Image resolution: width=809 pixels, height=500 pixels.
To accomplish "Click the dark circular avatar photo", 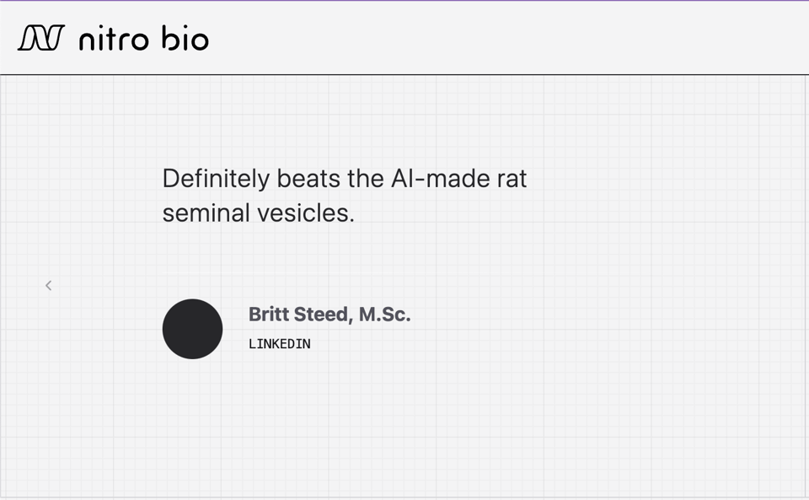I will 192,329.
